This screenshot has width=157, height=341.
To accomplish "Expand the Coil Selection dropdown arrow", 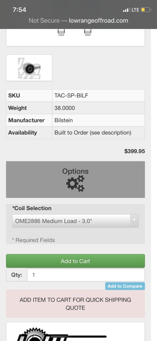I will [134, 221].
